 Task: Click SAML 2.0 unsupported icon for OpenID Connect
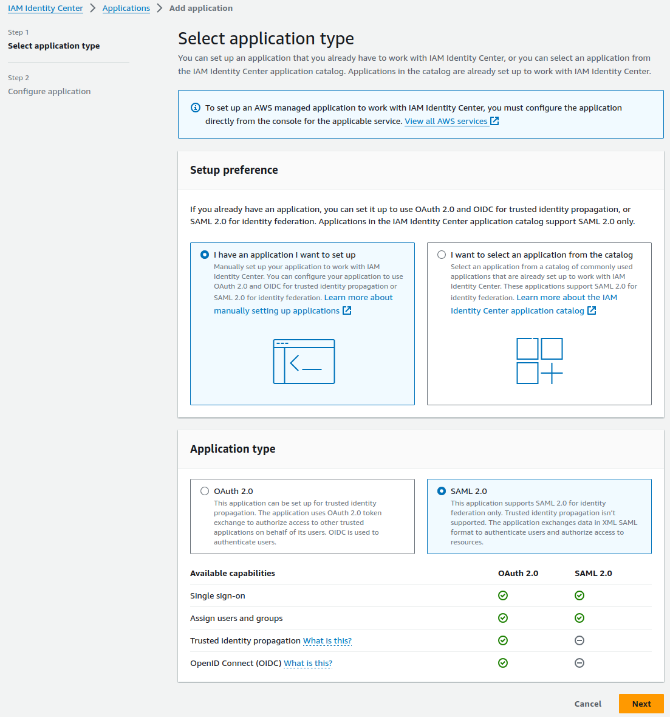tap(579, 663)
